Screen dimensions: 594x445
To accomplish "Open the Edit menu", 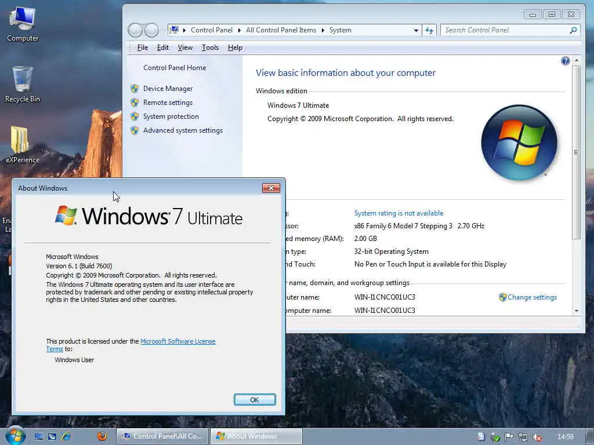I will (x=163, y=48).
